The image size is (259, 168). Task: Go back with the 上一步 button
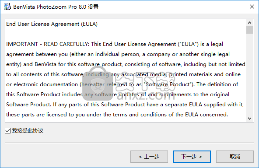(x=149, y=157)
